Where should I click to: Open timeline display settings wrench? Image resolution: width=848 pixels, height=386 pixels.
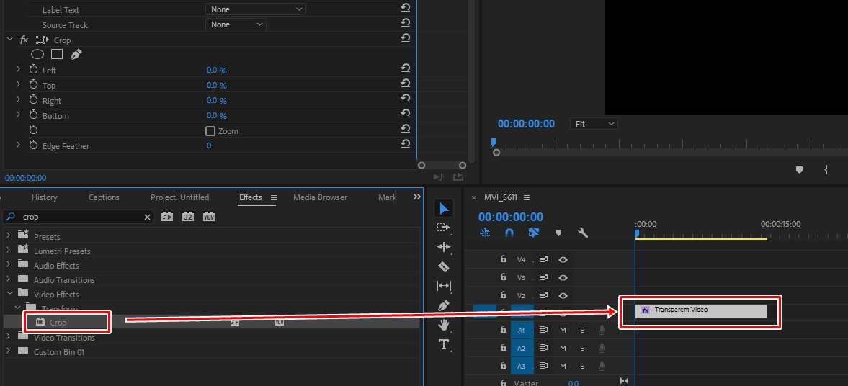[x=582, y=233]
